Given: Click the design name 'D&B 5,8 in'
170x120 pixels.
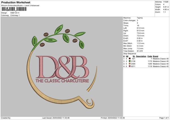Looking at the screenshot, I should [15, 13].
